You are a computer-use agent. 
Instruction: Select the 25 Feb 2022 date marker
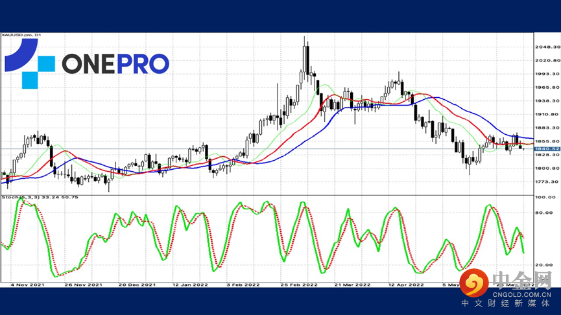[299, 285]
